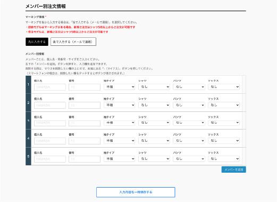The height and width of the screenshot is (202, 277).
Task: Select member row number 4 tab
Action: point(28,138)
